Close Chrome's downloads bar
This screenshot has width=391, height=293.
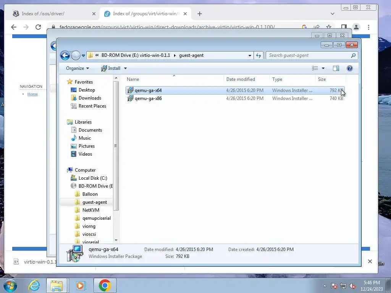coord(370,261)
